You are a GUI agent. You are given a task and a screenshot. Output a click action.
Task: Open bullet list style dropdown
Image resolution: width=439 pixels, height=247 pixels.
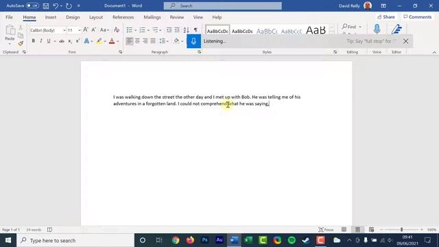(136, 30)
